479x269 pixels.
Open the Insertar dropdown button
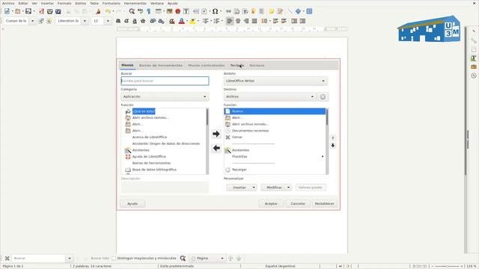[x=242, y=188]
